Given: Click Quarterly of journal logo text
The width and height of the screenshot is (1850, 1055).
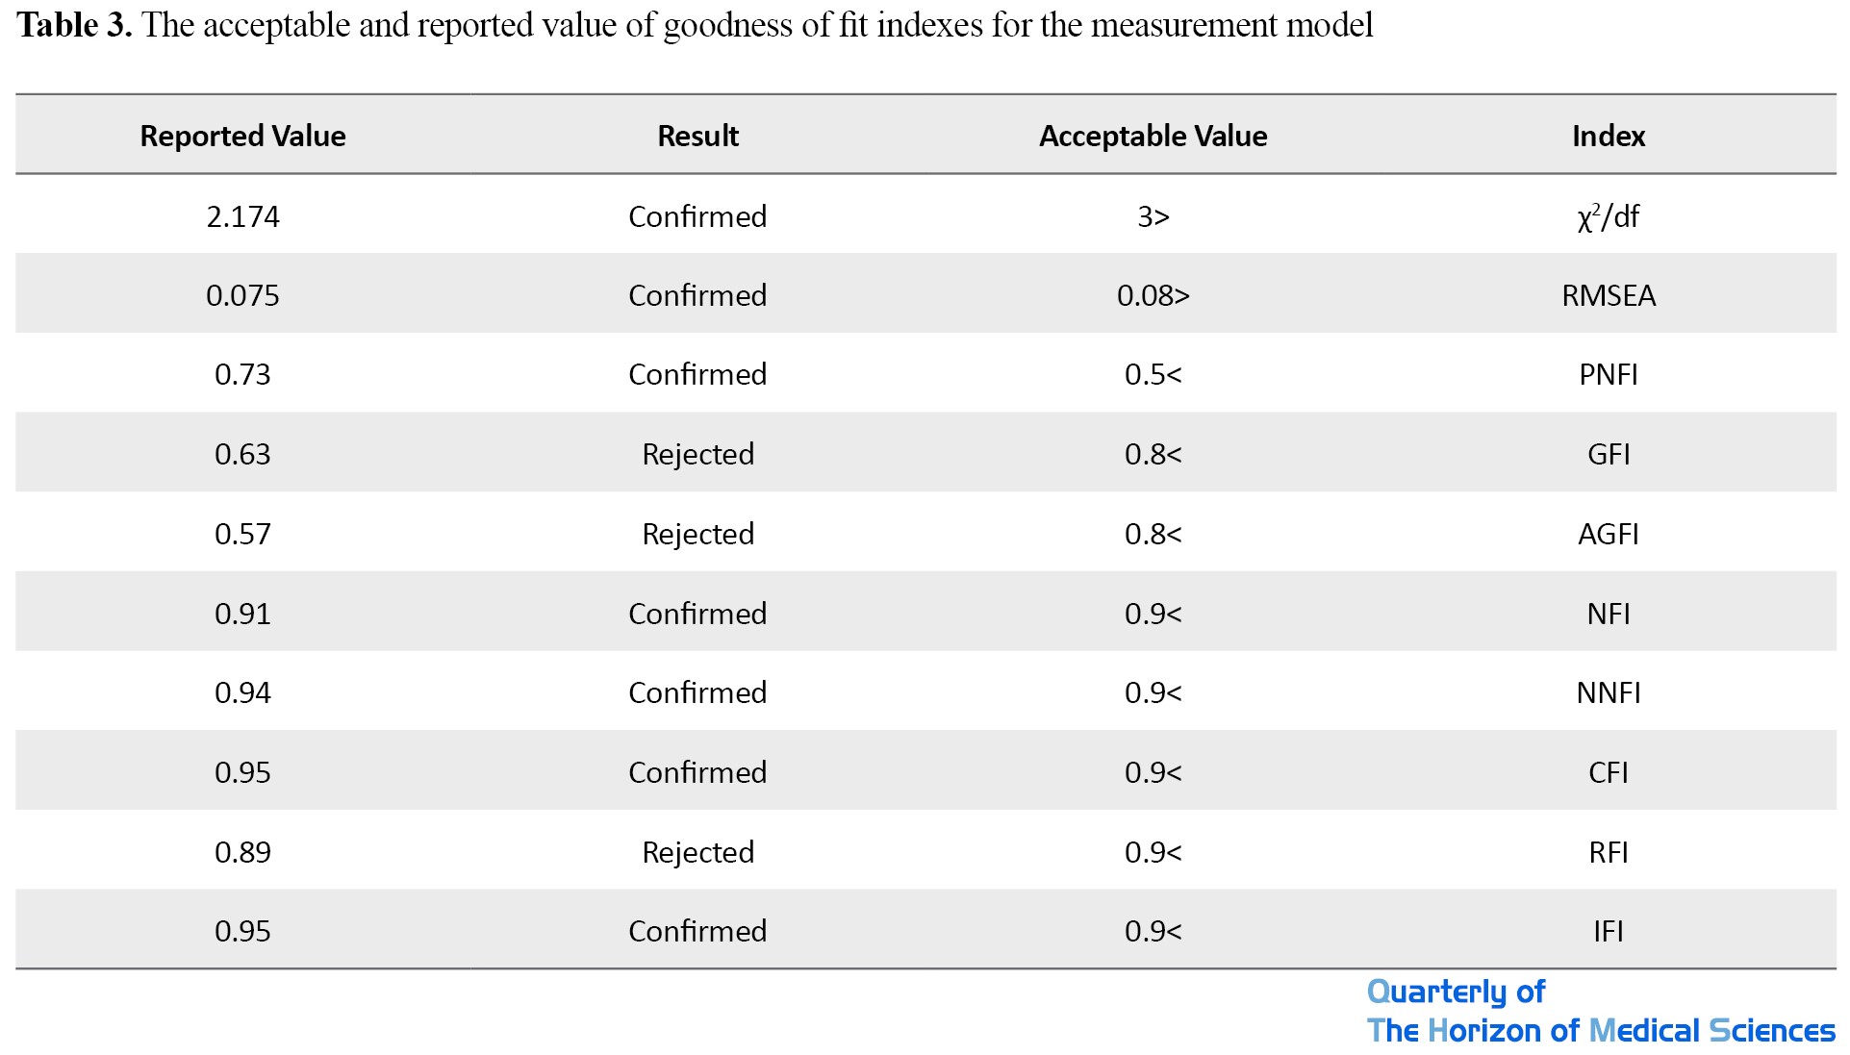Looking at the screenshot, I should coord(1456,992).
